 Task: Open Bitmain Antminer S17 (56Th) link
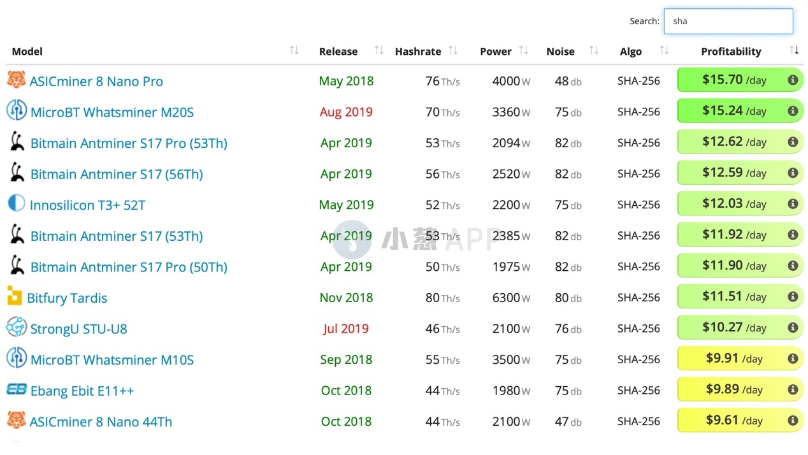click(x=117, y=174)
